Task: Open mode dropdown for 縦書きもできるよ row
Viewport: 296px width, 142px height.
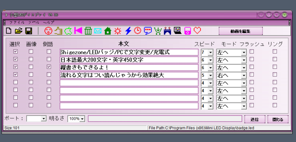Action: (x=244, y=68)
